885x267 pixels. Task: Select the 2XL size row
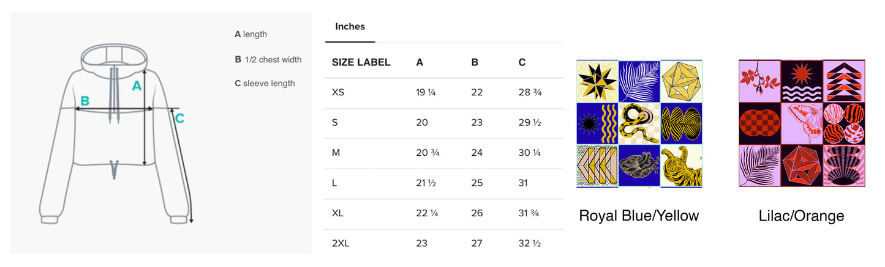pyautogui.click(x=341, y=244)
